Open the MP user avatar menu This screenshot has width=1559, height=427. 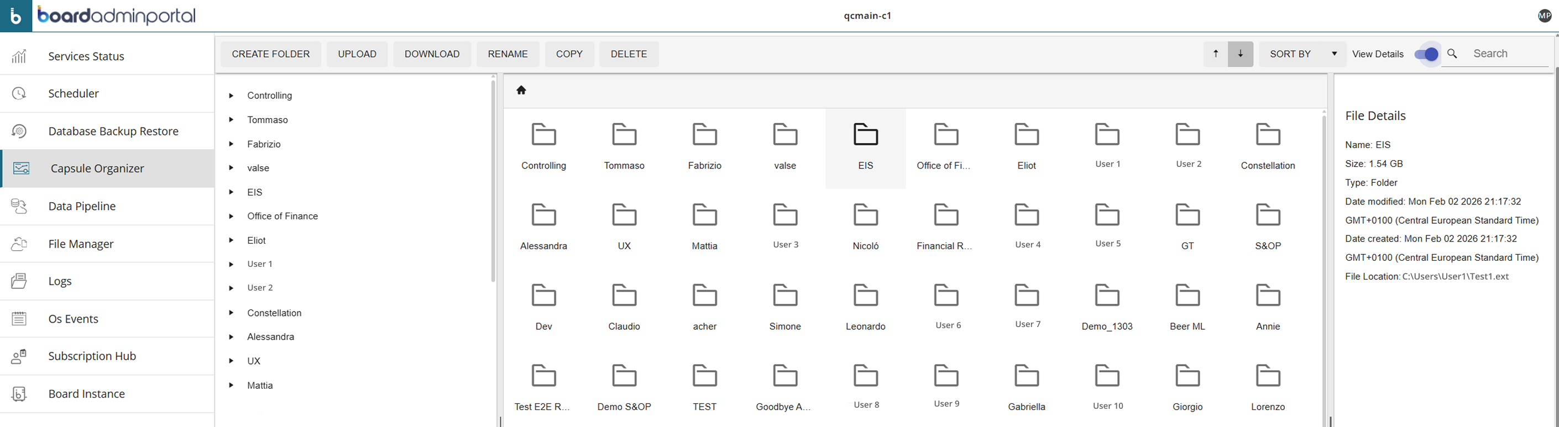point(1545,15)
